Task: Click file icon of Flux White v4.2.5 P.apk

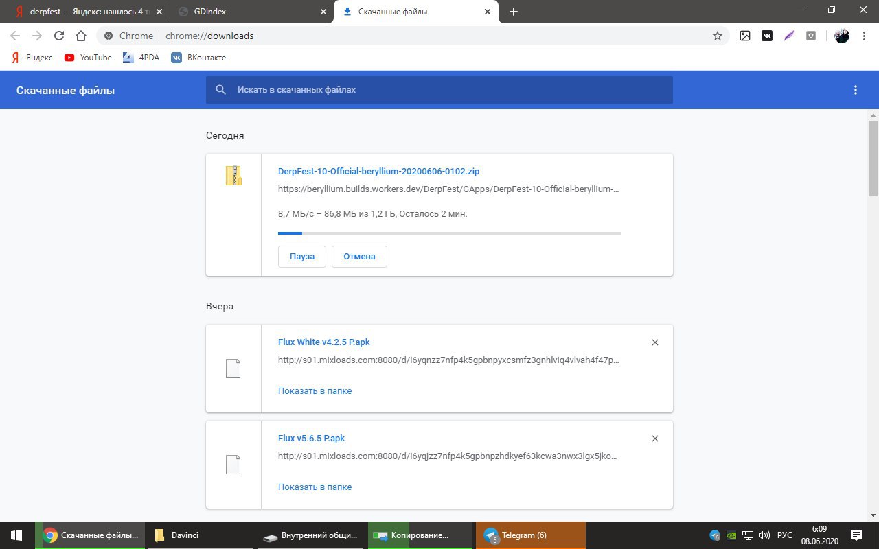Action: tap(233, 369)
